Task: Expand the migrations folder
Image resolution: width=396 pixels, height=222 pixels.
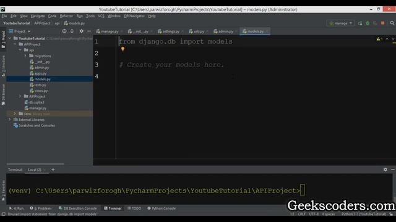Action: click(25, 55)
